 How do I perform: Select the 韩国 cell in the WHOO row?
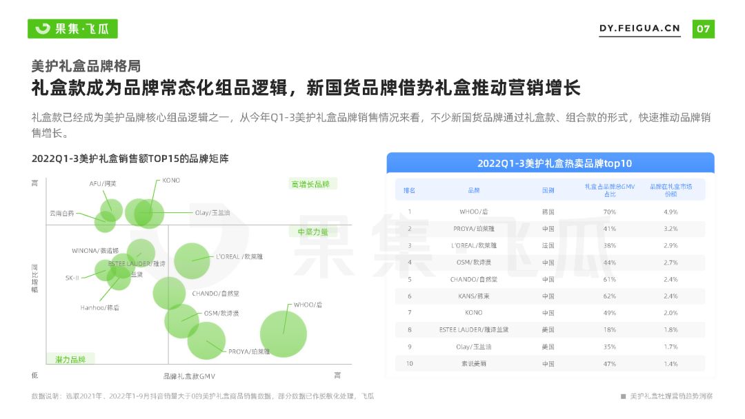pyautogui.click(x=548, y=212)
